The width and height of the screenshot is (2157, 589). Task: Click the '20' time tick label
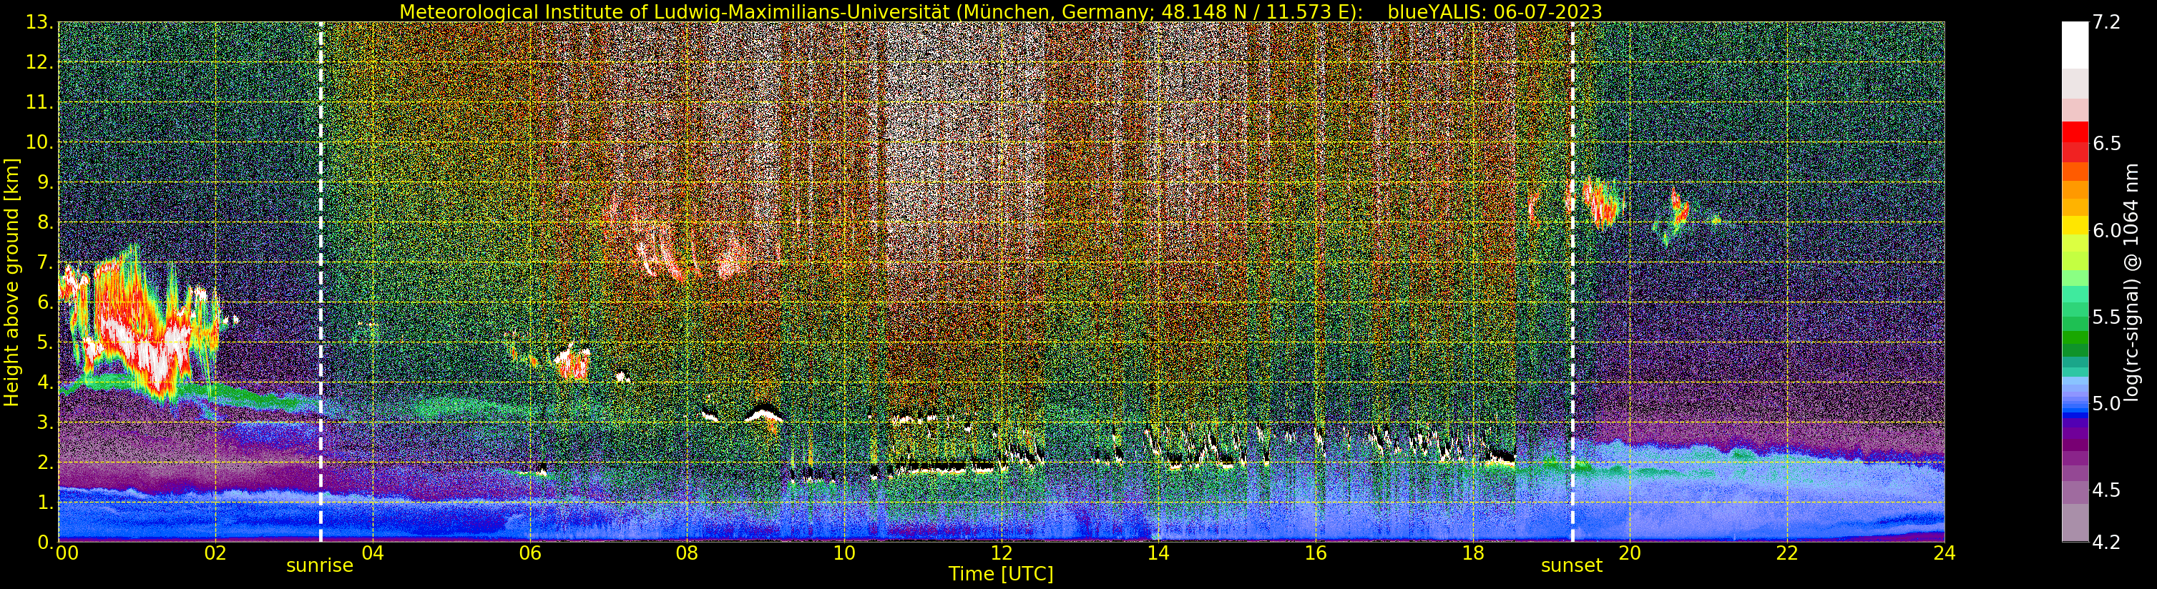pos(1630,553)
